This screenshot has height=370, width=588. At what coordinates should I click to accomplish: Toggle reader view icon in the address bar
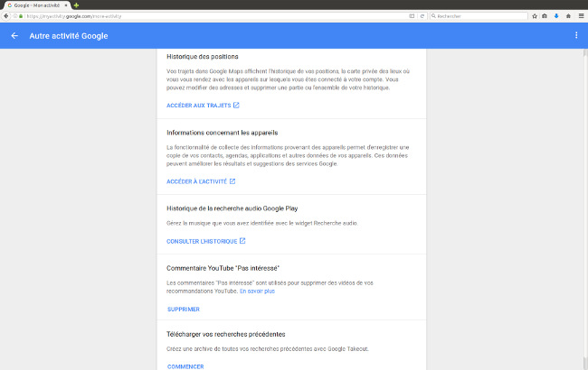(412, 15)
